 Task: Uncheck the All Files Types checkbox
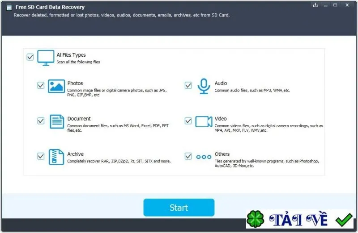click(30, 57)
